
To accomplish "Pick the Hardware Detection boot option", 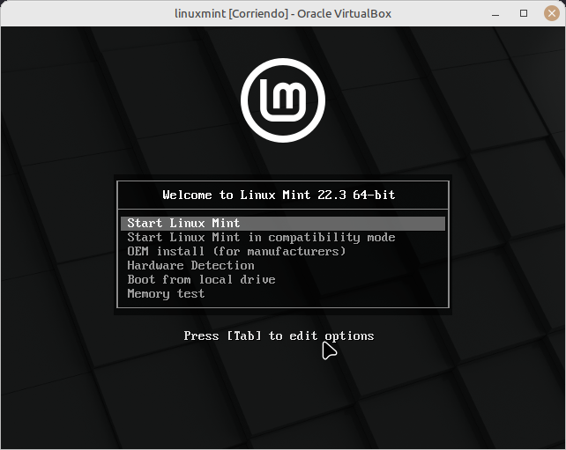I will pyautogui.click(x=190, y=265).
